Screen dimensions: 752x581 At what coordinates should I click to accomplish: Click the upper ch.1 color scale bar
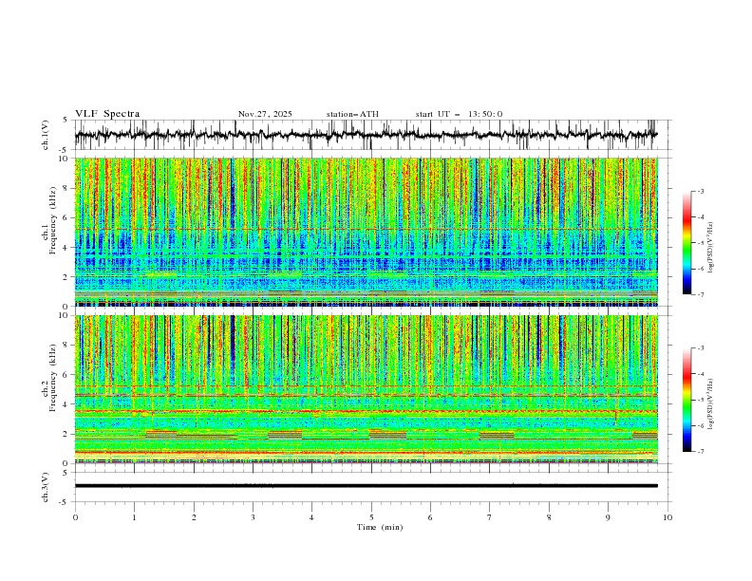[686, 243]
